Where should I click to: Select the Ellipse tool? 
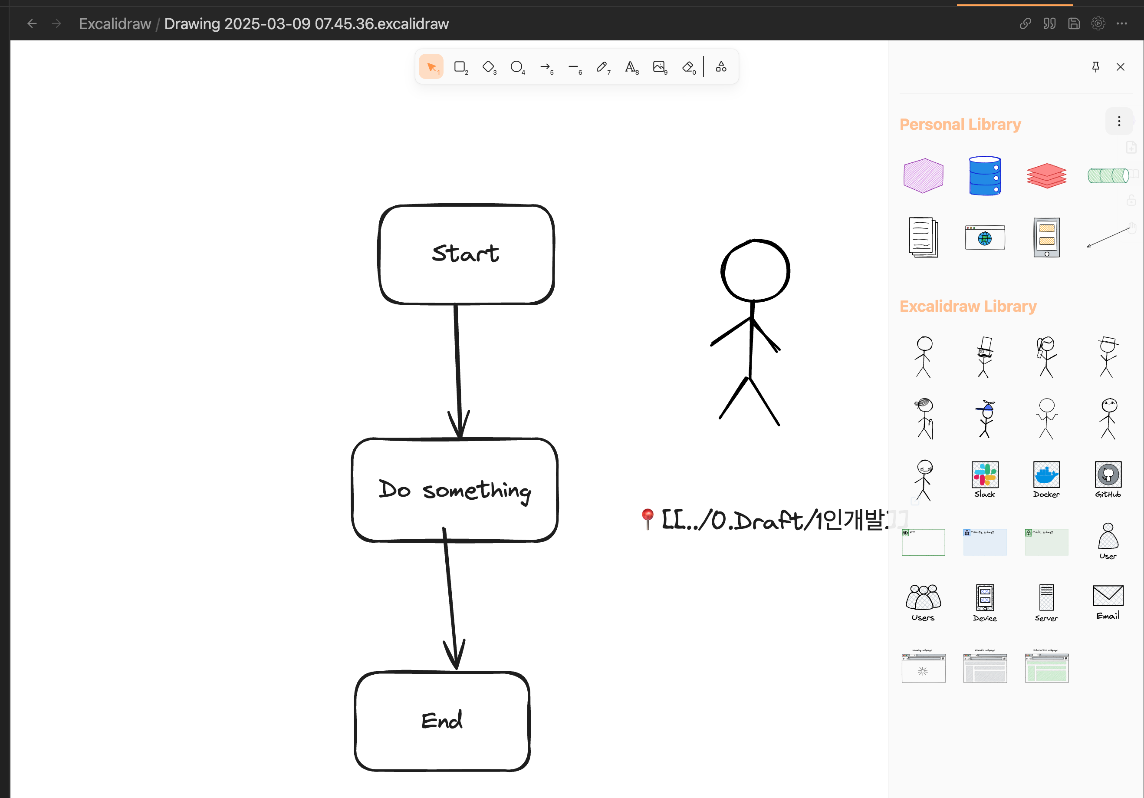[x=517, y=67]
